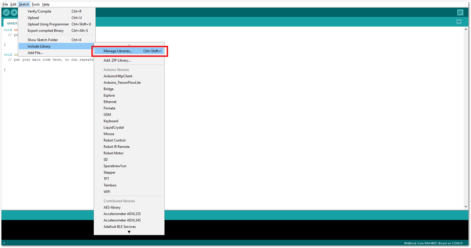Include the Robot Motor library
The width and height of the screenshot is (471, 248).
[x=129, y=153]
